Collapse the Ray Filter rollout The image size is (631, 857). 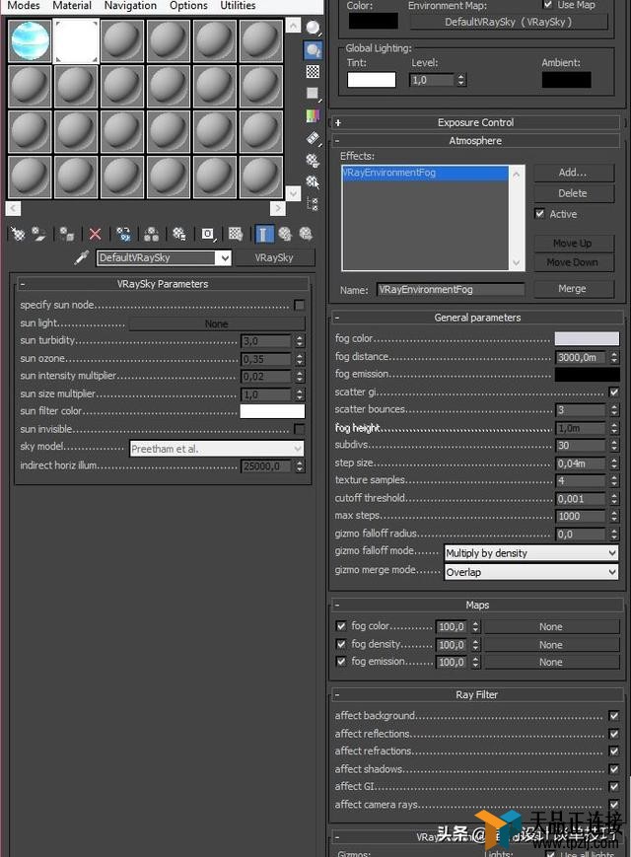477,694
